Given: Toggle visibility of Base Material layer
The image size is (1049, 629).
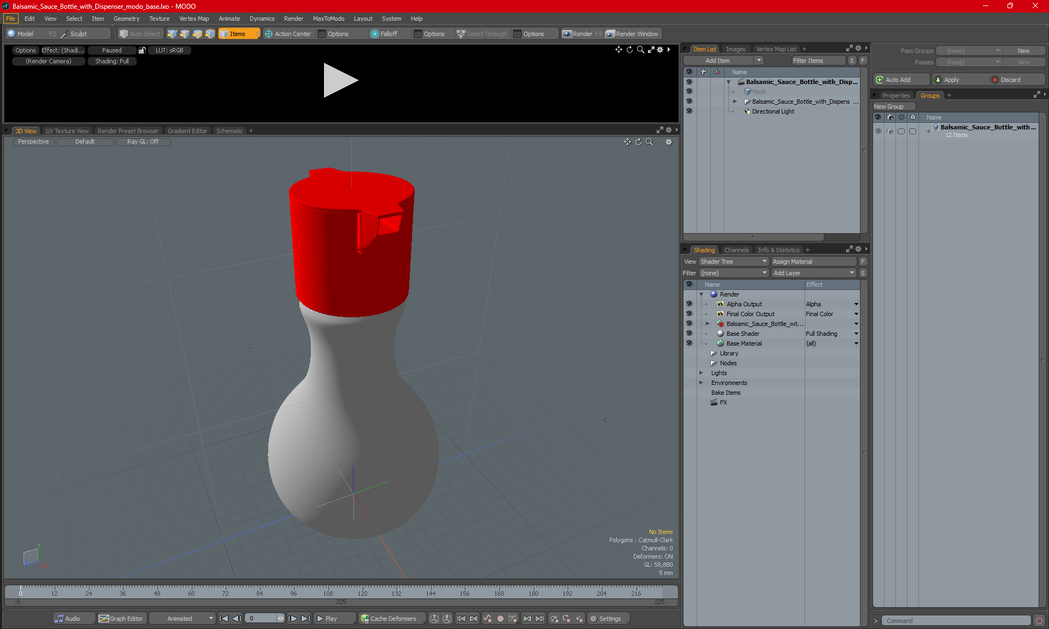Looking at the screenshot, I should (689, 343).
